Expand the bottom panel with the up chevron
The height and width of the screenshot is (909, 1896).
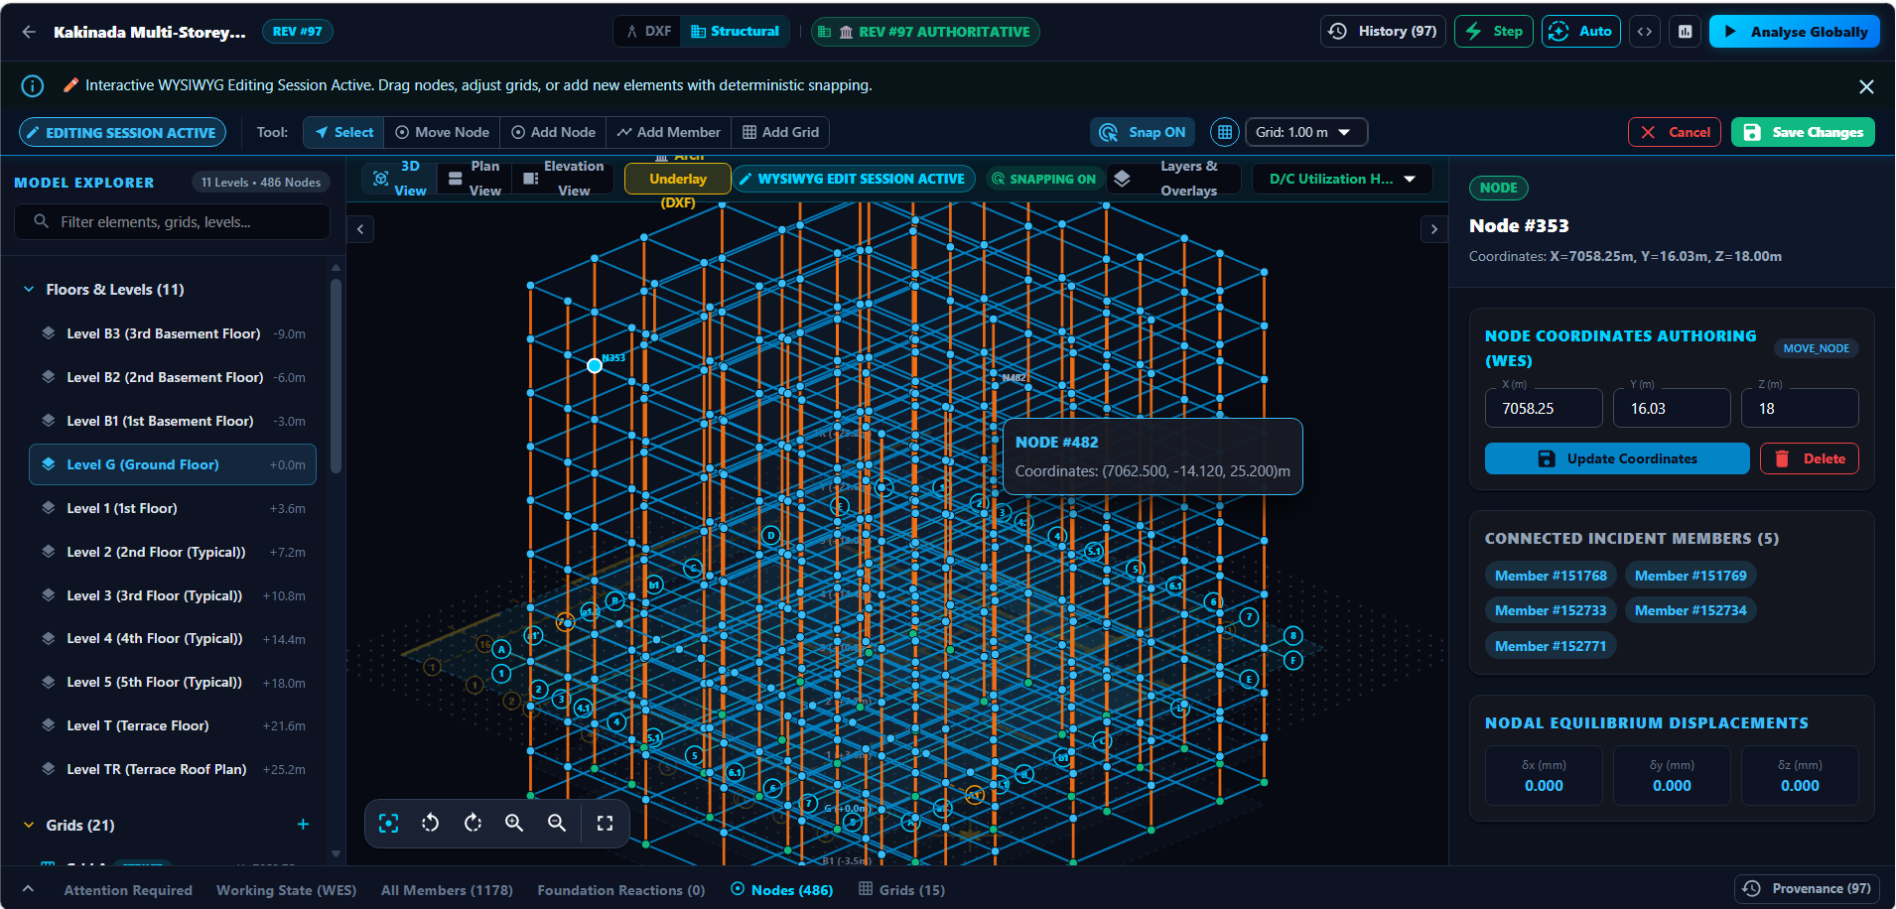coord(28,889)
